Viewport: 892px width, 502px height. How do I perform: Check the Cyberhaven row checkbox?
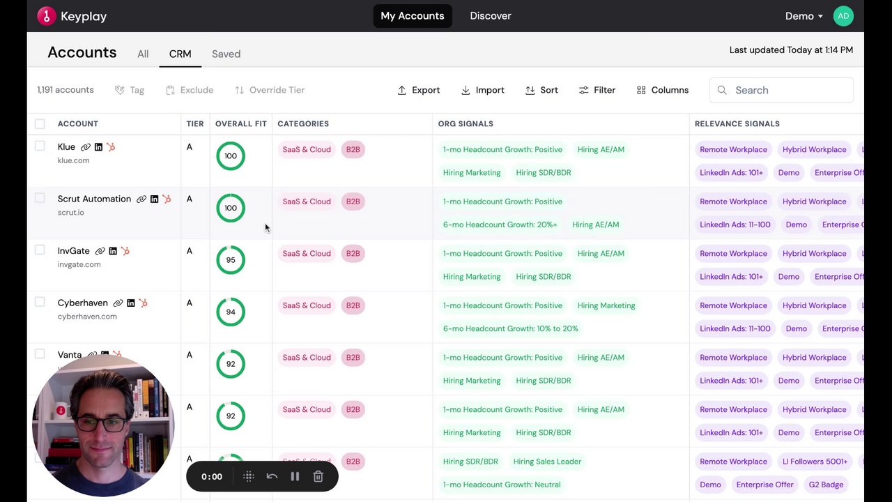40,302
